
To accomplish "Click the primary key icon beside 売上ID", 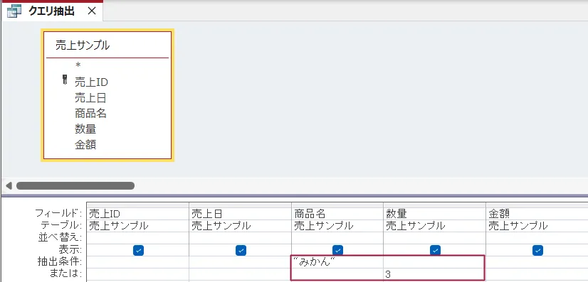I will 65,80.
